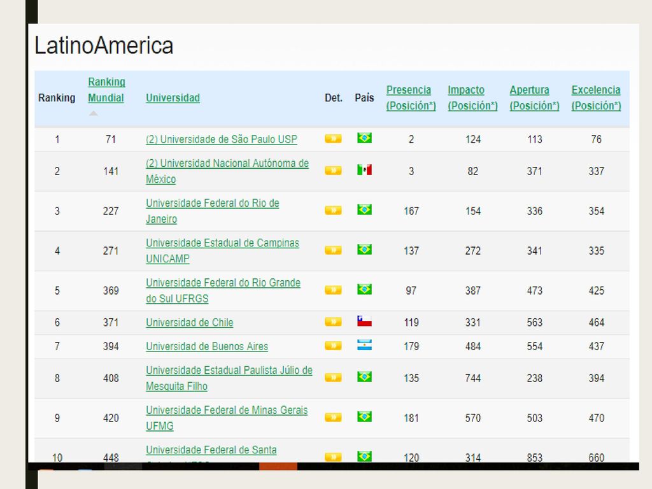The width and height of the screenshot is (652, 489).
Task: Select Excelencia value 470
Action: click(x=596, y=418)
